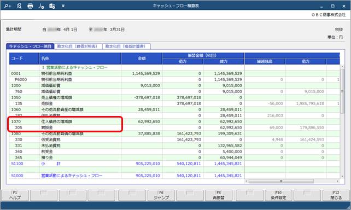The height and width of the screenshot is (210, 351).
Task: Click the F12 閉じる button
Action: (x=336, y=195)
